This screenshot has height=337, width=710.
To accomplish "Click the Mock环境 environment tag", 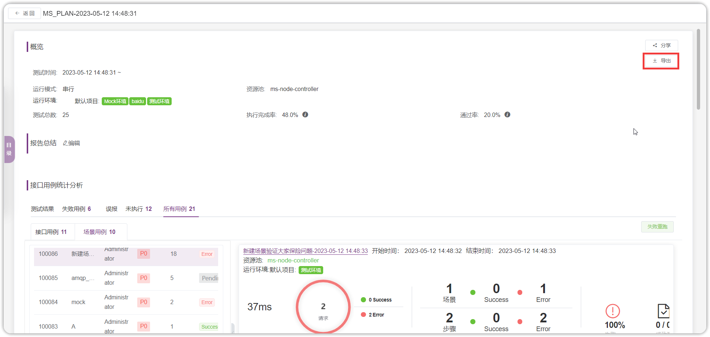I will [115, 101].
